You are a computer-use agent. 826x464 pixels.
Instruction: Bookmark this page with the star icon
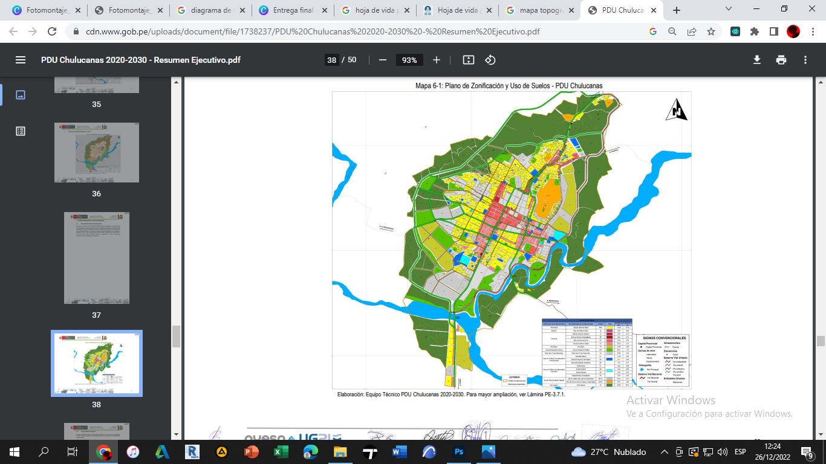pos(711,31)
